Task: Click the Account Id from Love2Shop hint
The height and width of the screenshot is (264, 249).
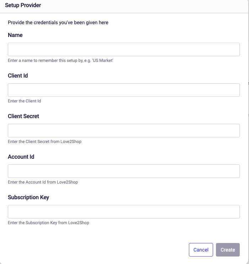Action: point(43,182)
